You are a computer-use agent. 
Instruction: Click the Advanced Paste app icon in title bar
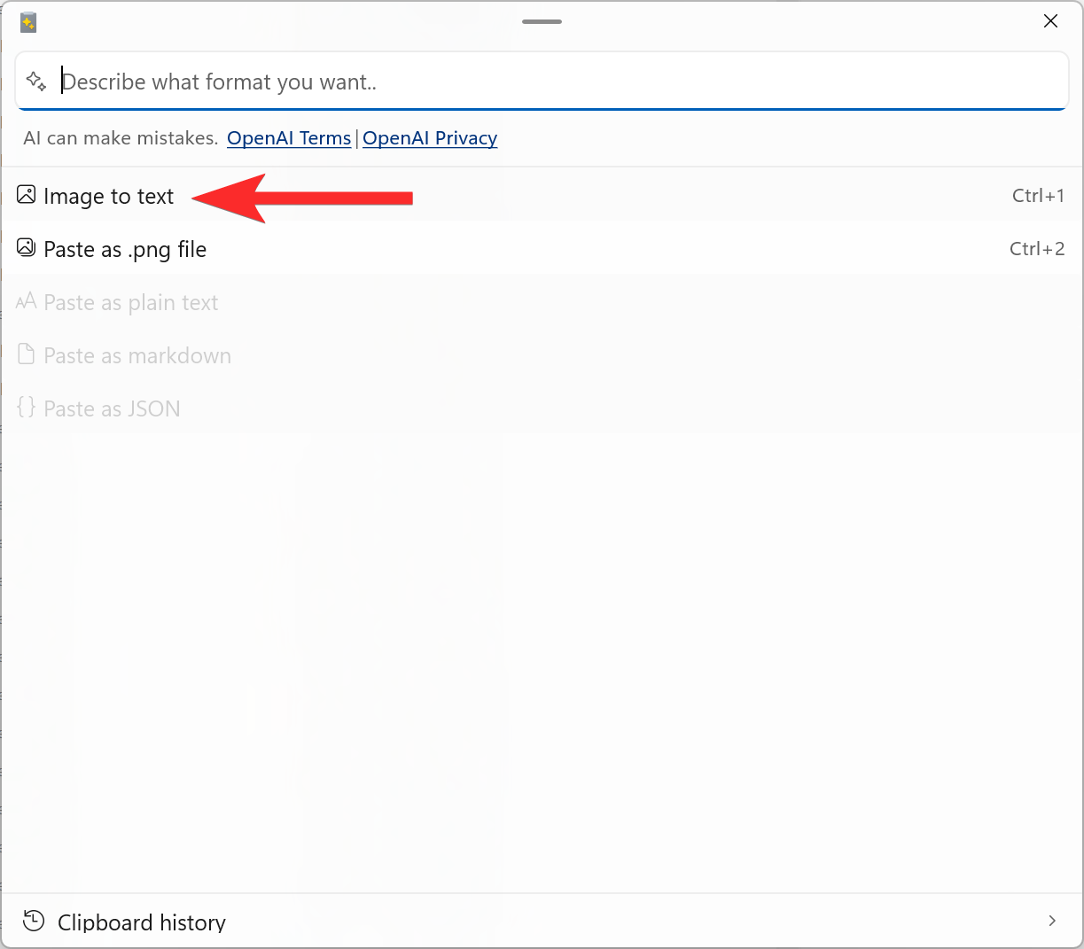coord(28,23)
